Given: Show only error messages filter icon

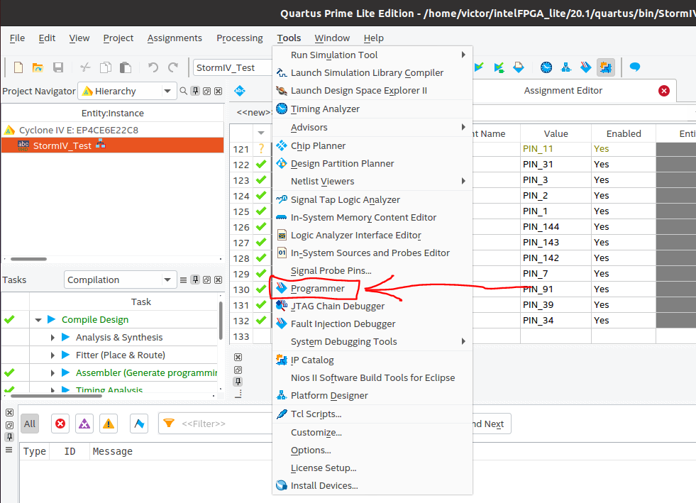Looking at the screenshot, I should tap(60, 424).
